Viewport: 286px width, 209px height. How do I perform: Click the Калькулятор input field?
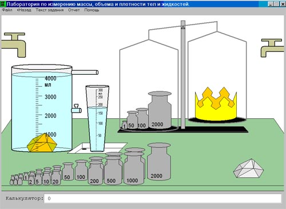tap(162, 199)
